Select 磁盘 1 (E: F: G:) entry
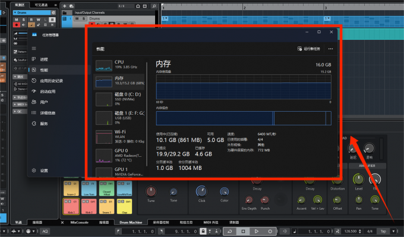 click(119, 118)
